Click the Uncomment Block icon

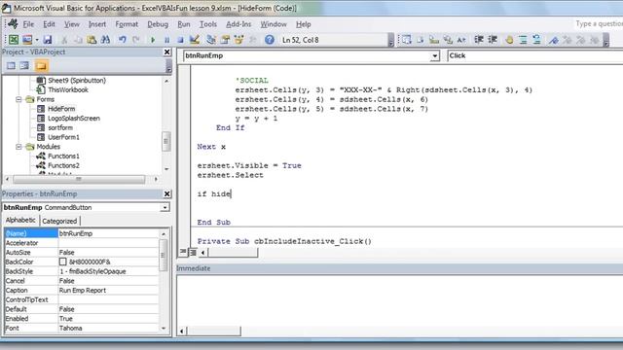(536, 40)
